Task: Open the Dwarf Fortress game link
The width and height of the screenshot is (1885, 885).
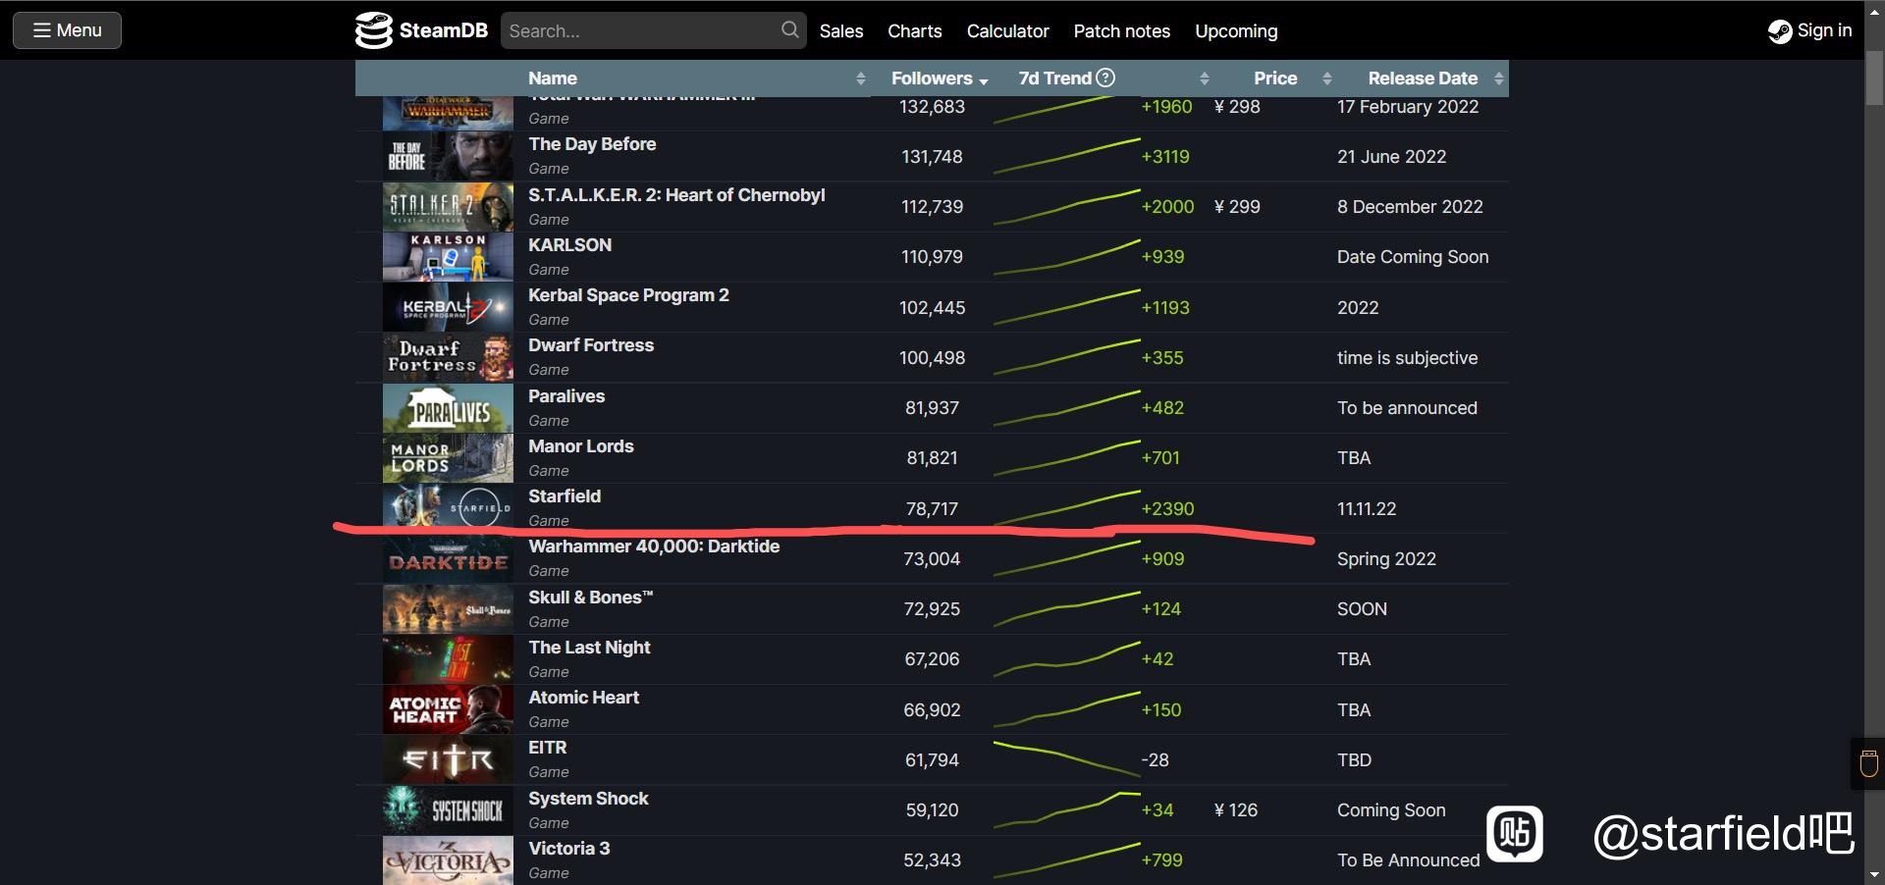Action: tap(591, 345)
